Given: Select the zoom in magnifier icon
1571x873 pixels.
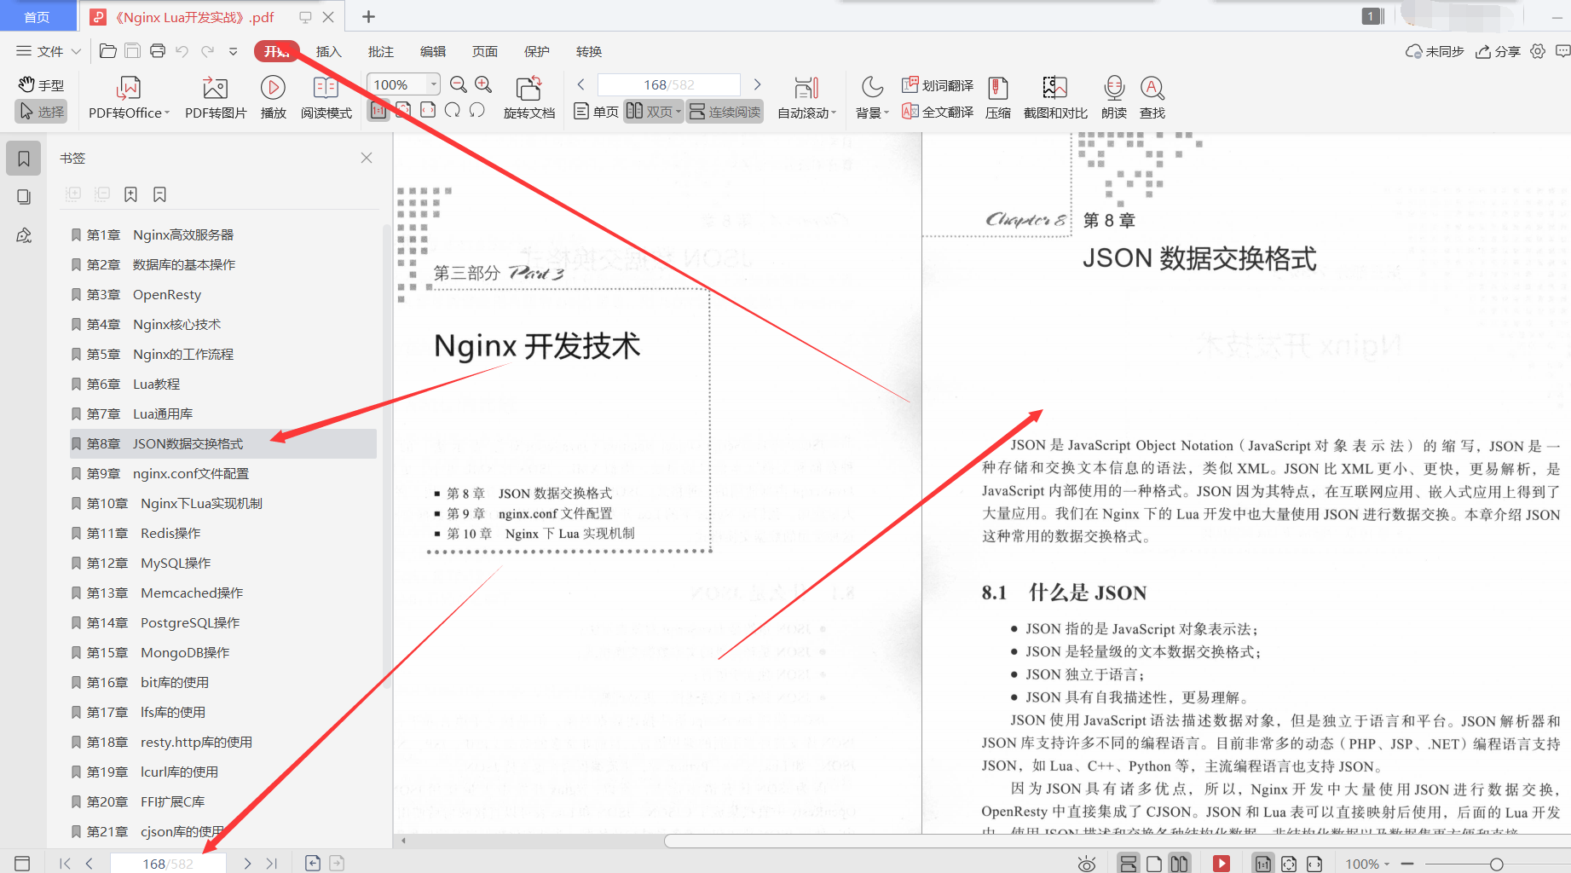Looking at the screenshot, I should pyautogui.click(x=483, y=85).
